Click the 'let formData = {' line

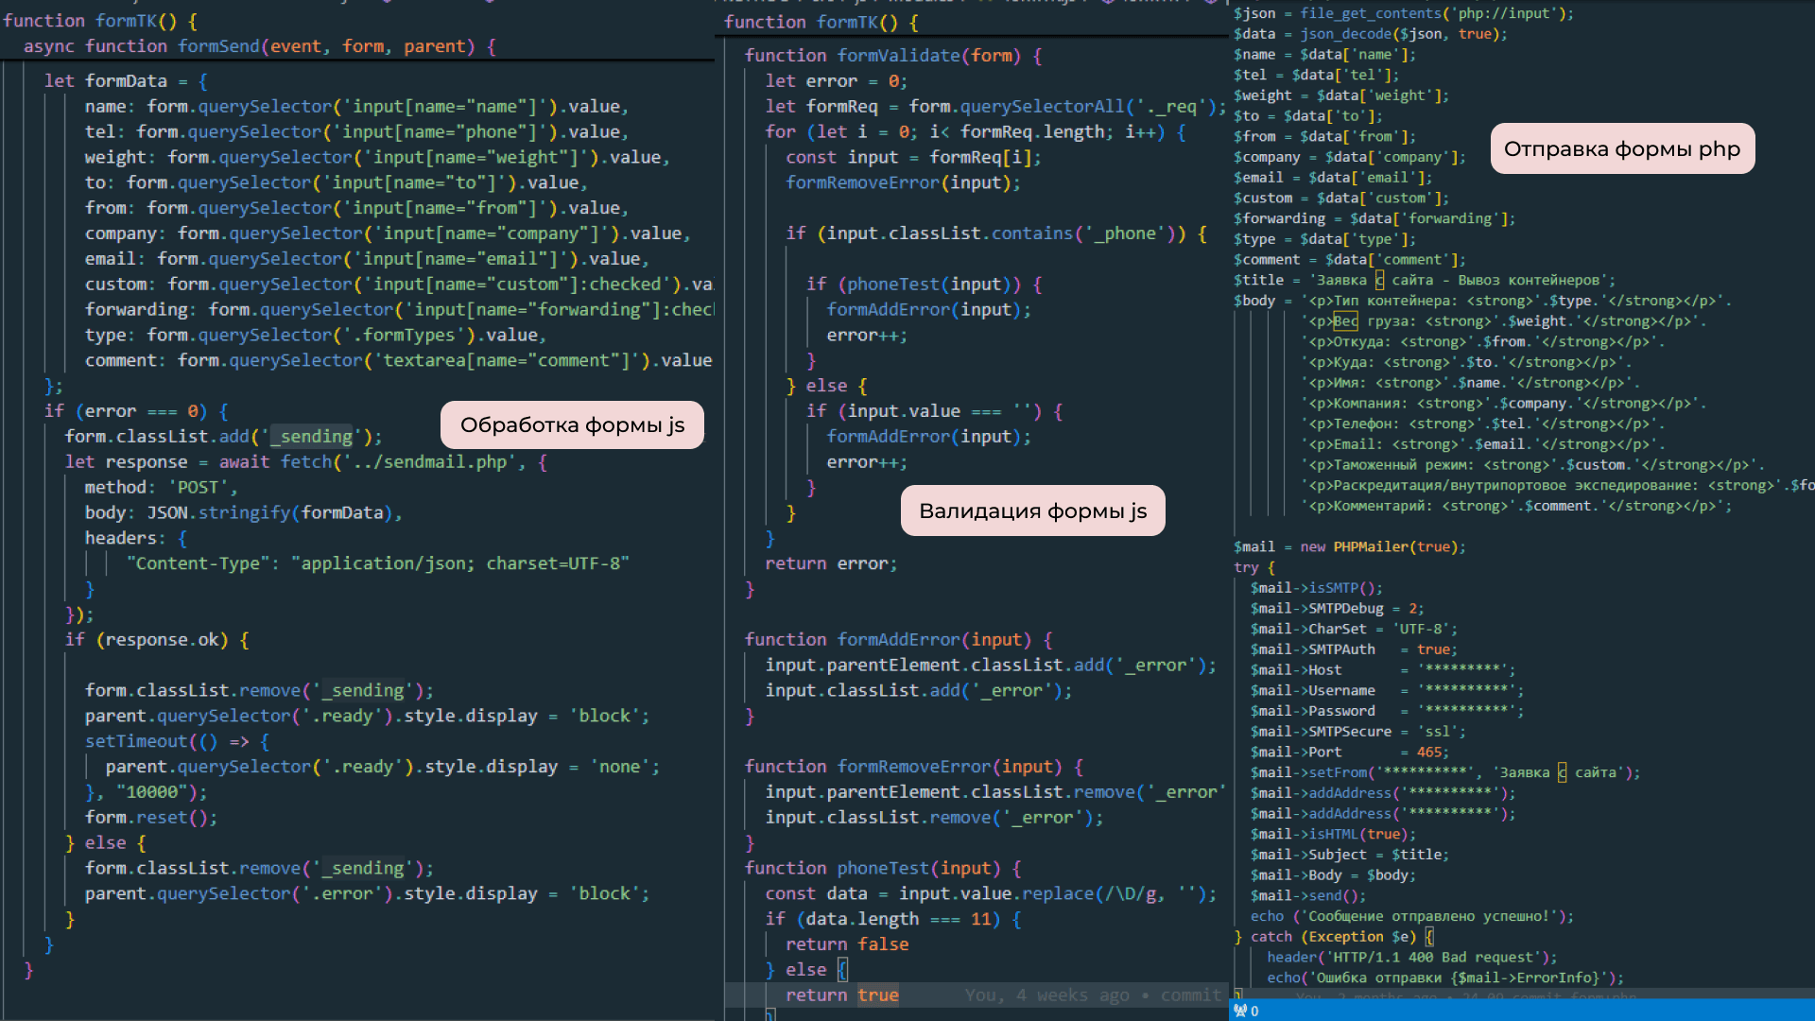tap(126, 81)
